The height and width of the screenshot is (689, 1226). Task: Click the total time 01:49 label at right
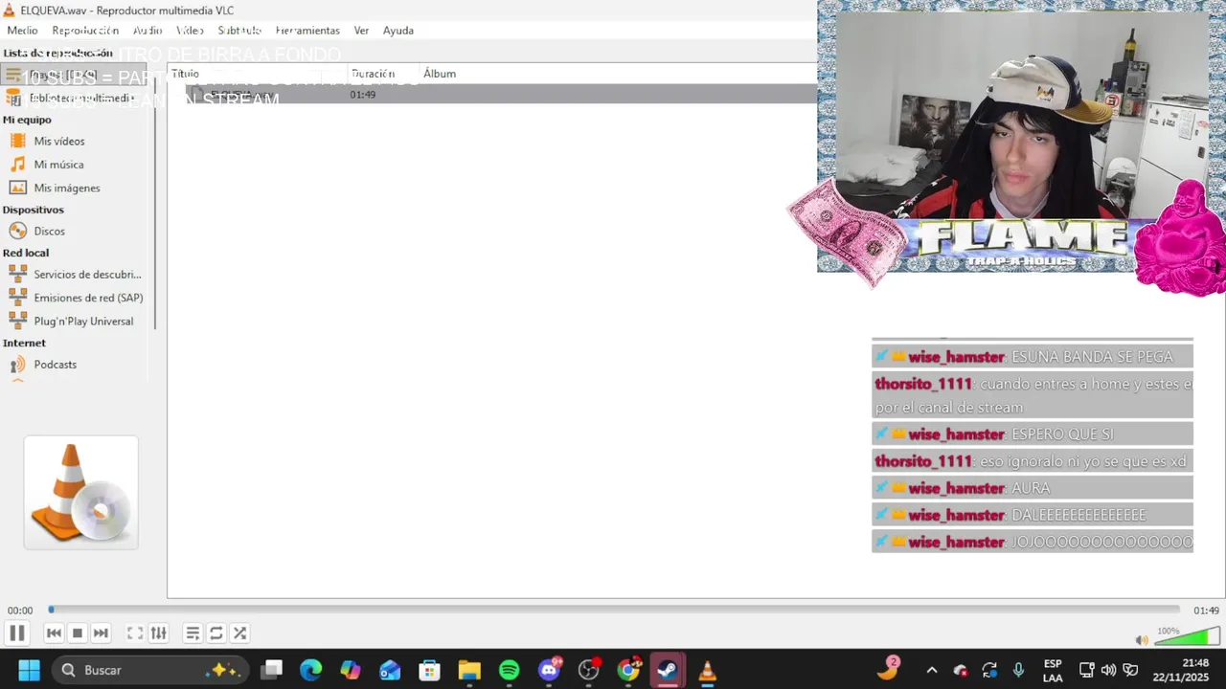click(x=1206, y=611)
